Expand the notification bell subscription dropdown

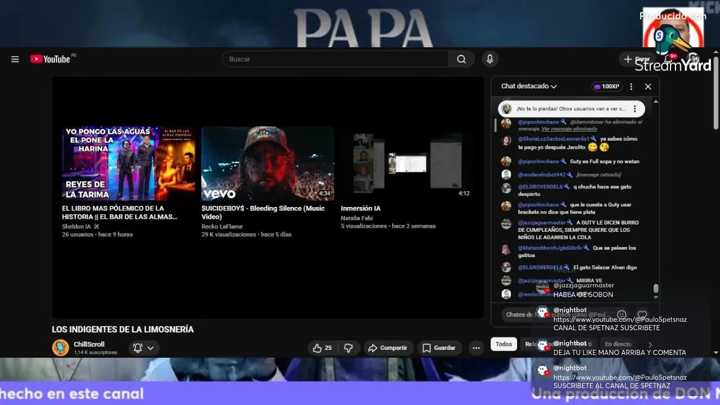click(144, 348)
